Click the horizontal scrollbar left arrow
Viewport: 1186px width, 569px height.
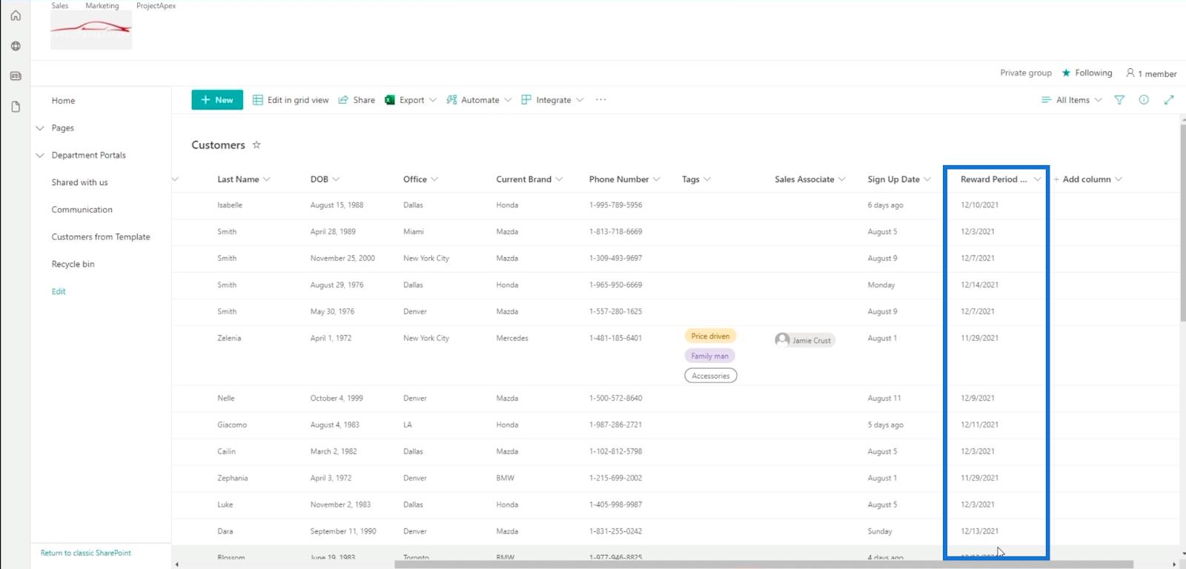click(x=176, y=565)
